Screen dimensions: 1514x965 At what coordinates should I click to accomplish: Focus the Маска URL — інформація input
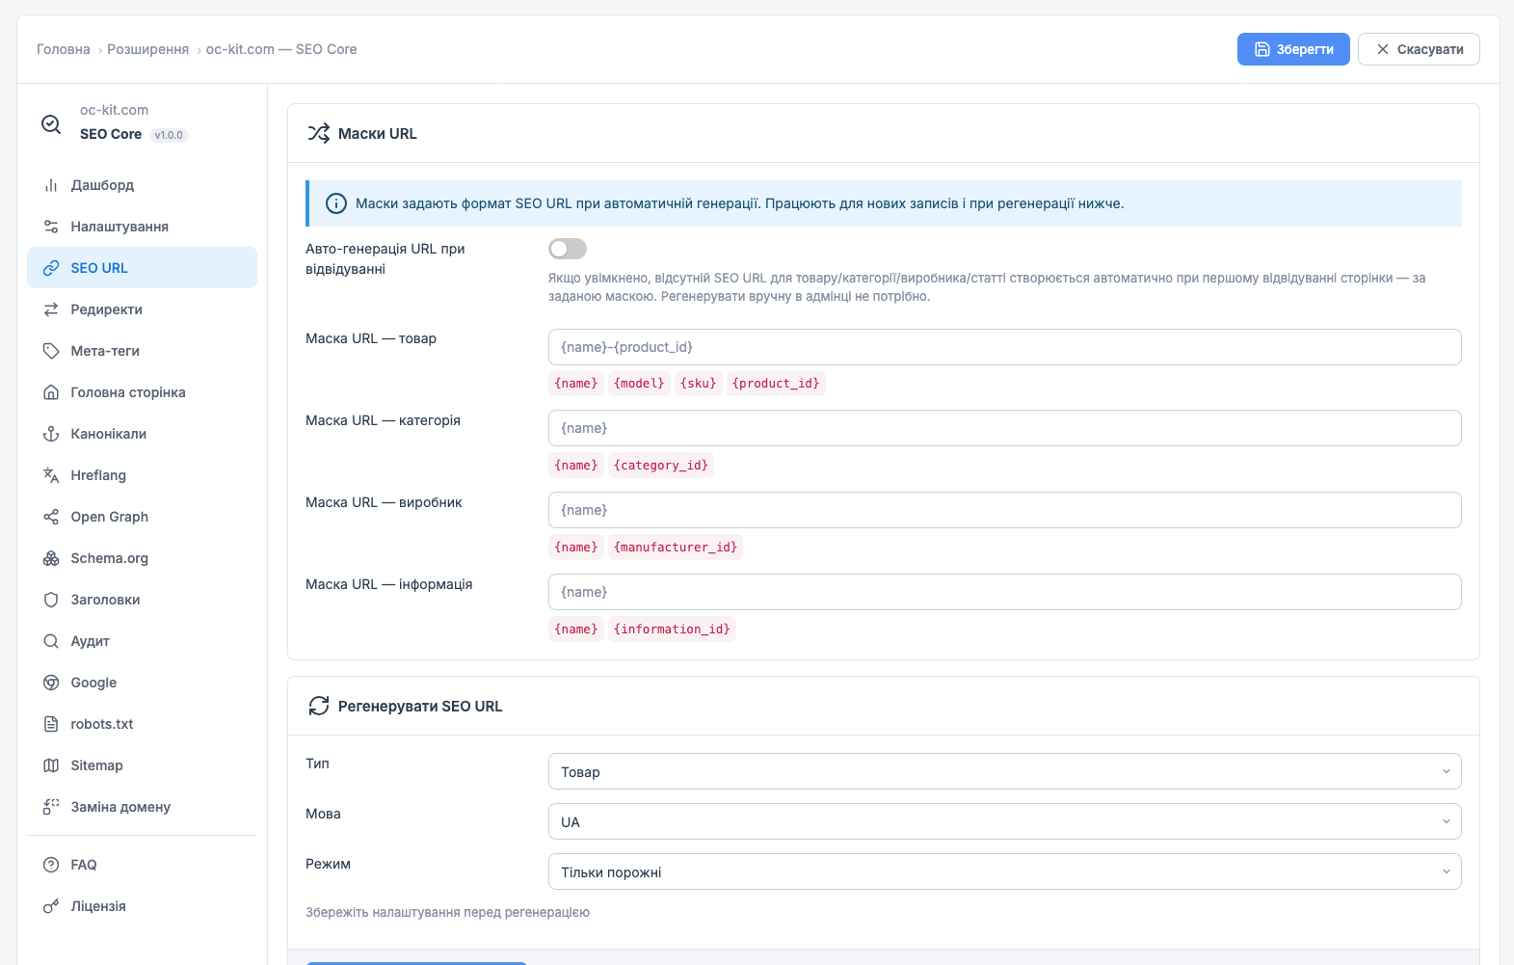1004,592
